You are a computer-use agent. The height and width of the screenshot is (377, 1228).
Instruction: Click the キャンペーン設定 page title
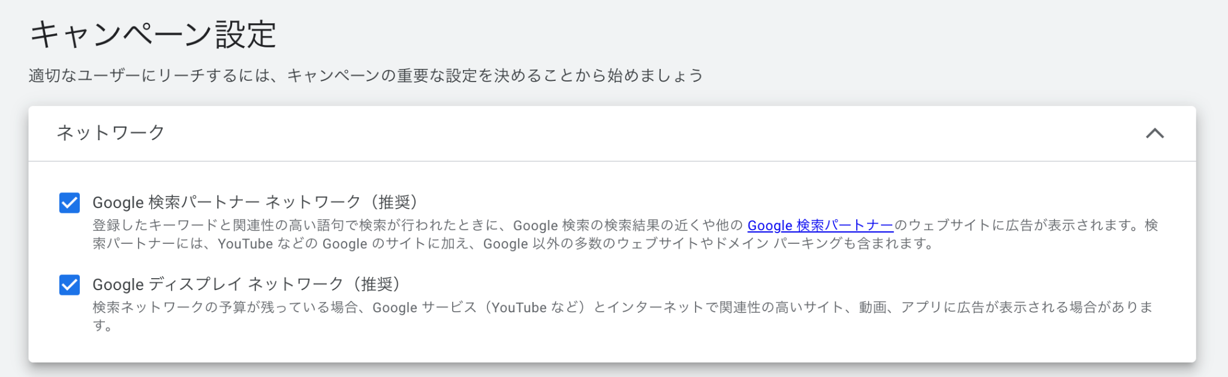click(153, 35)
